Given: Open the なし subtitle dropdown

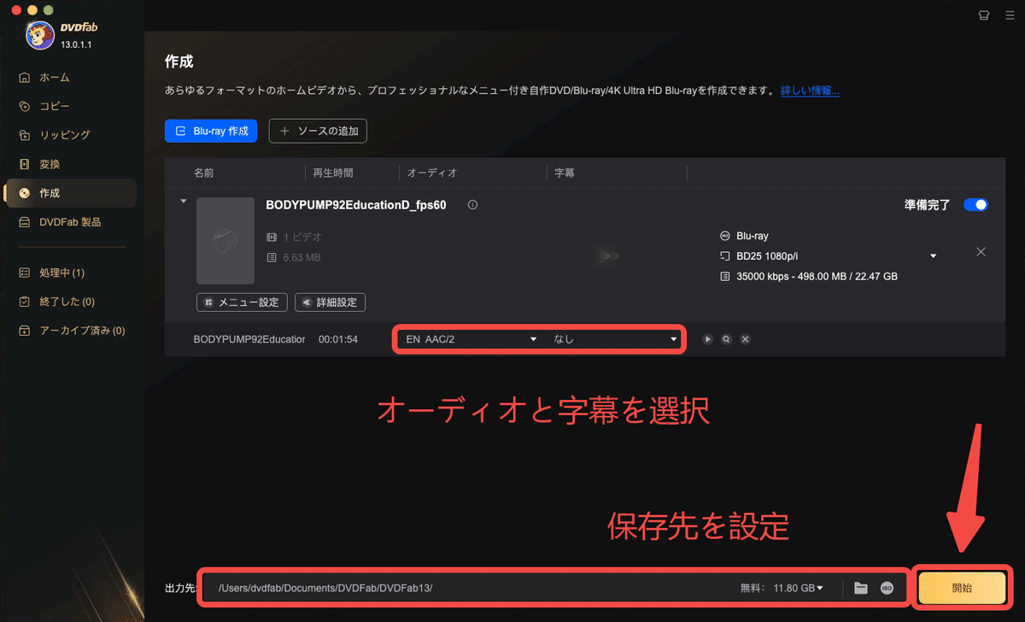Looking at the screenshot, I should pyautogui.click(x=613, y=339).
